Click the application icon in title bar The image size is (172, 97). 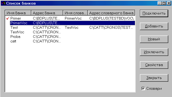click(3, 3)
